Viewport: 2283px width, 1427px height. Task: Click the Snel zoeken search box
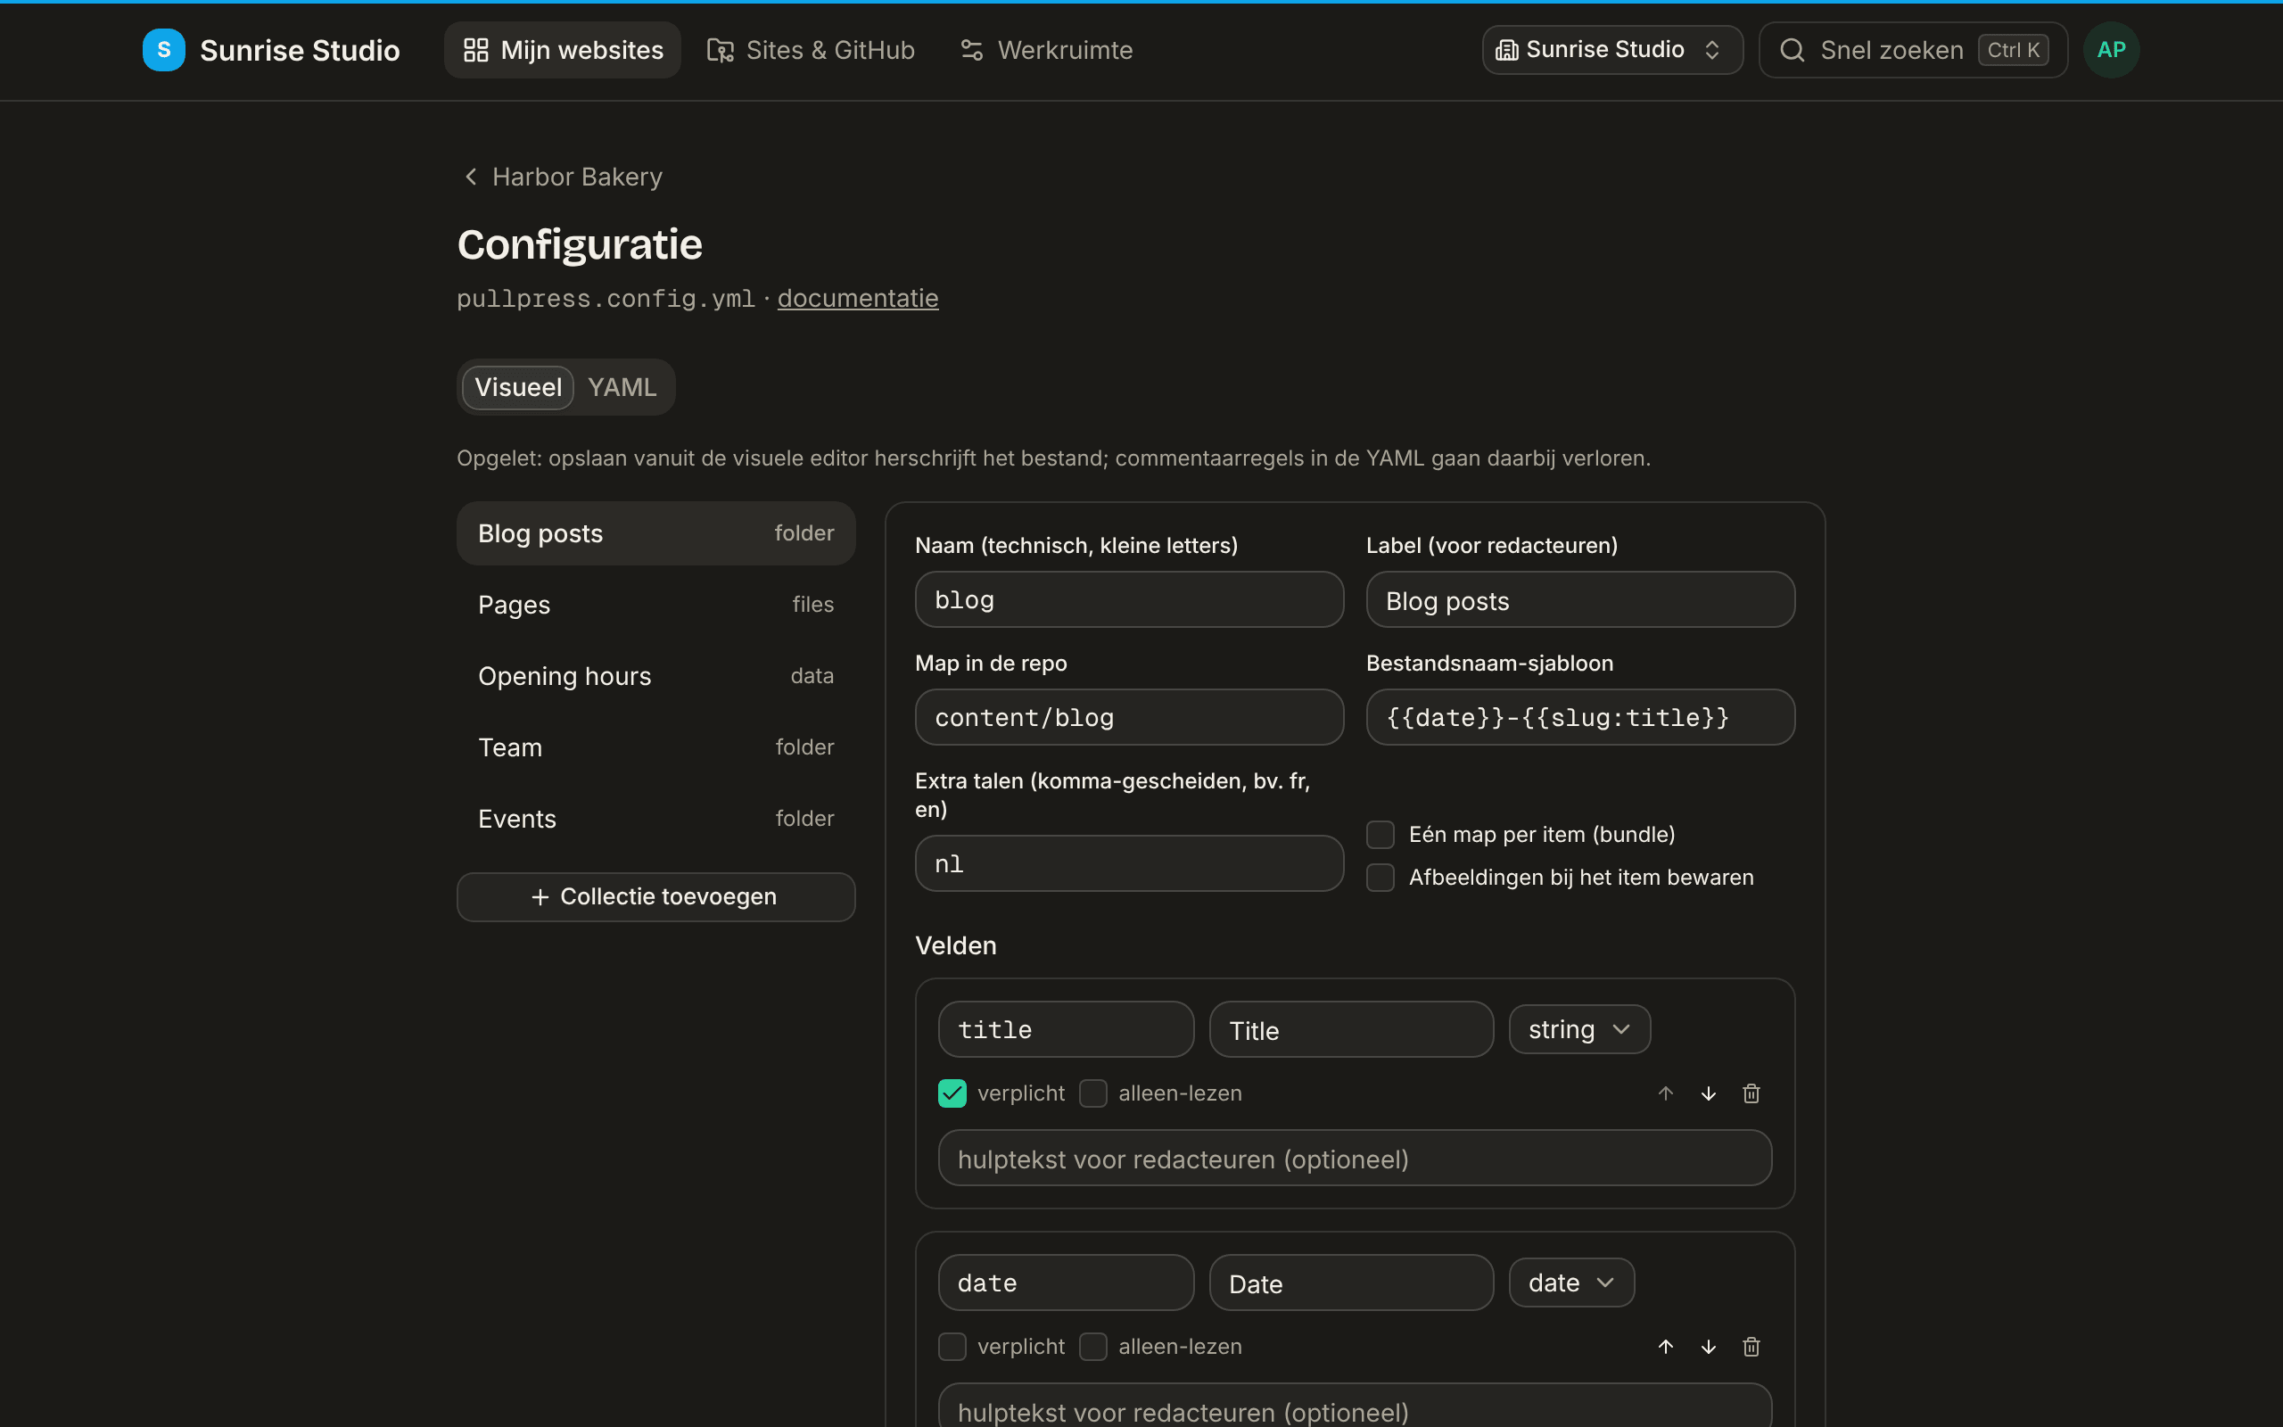pyautogui.click(x=1913, y=50)
